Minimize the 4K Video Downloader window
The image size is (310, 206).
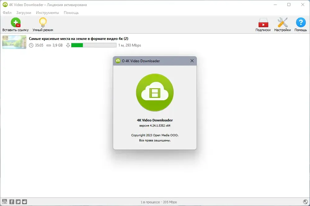tap(275, 5)
